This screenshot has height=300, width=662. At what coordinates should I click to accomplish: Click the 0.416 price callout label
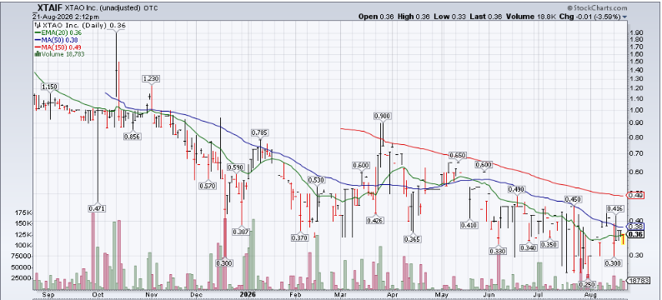[614, 208]
